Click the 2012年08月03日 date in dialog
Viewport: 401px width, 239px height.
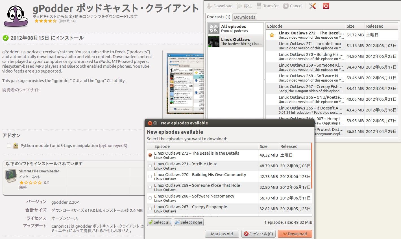(295, 166)
